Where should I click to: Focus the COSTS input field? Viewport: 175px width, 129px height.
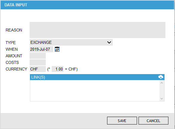coord(38,62)
